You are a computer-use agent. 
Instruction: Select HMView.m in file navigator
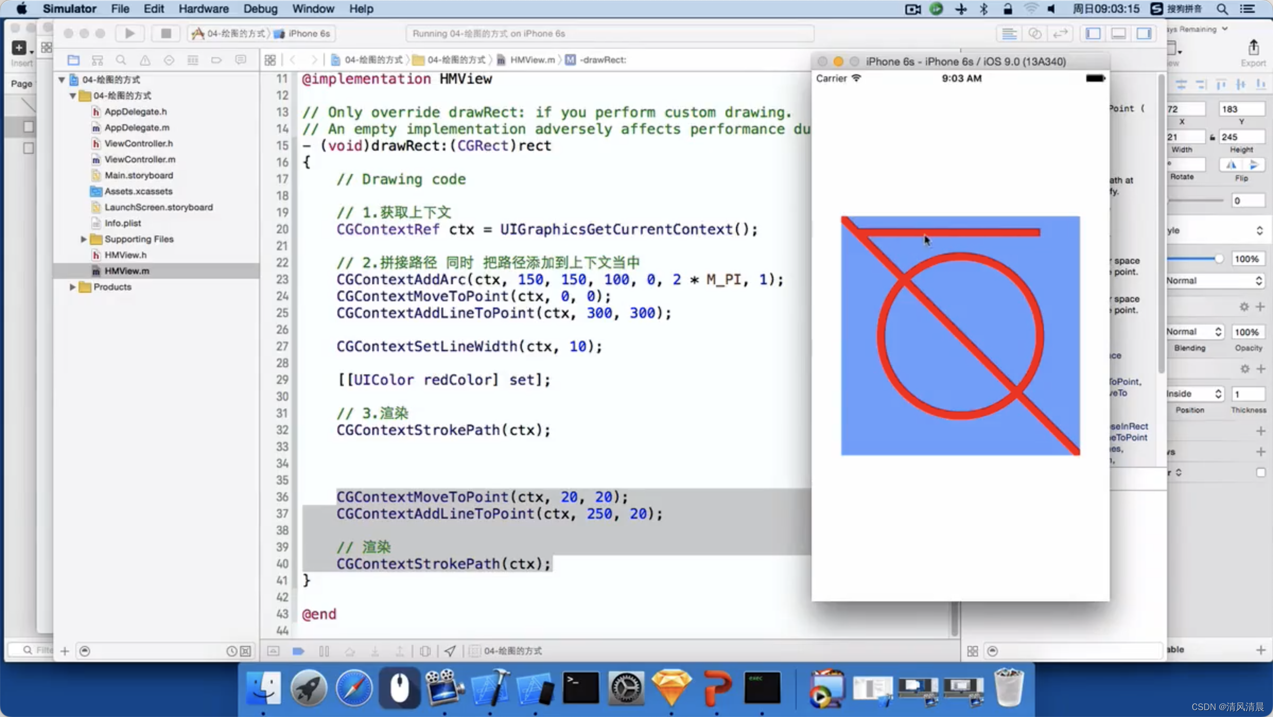click(x=127, y=270)
